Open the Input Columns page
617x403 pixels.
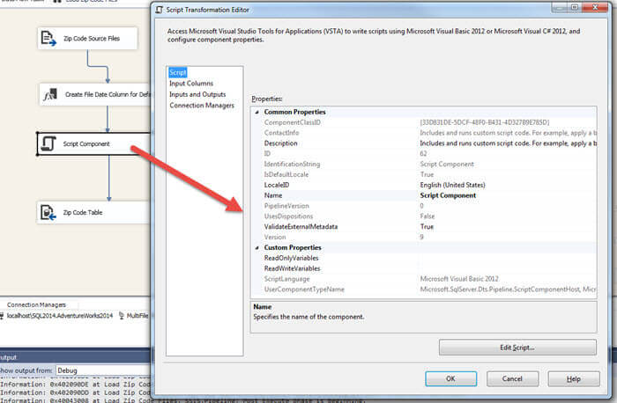click(x=191, y=84)
